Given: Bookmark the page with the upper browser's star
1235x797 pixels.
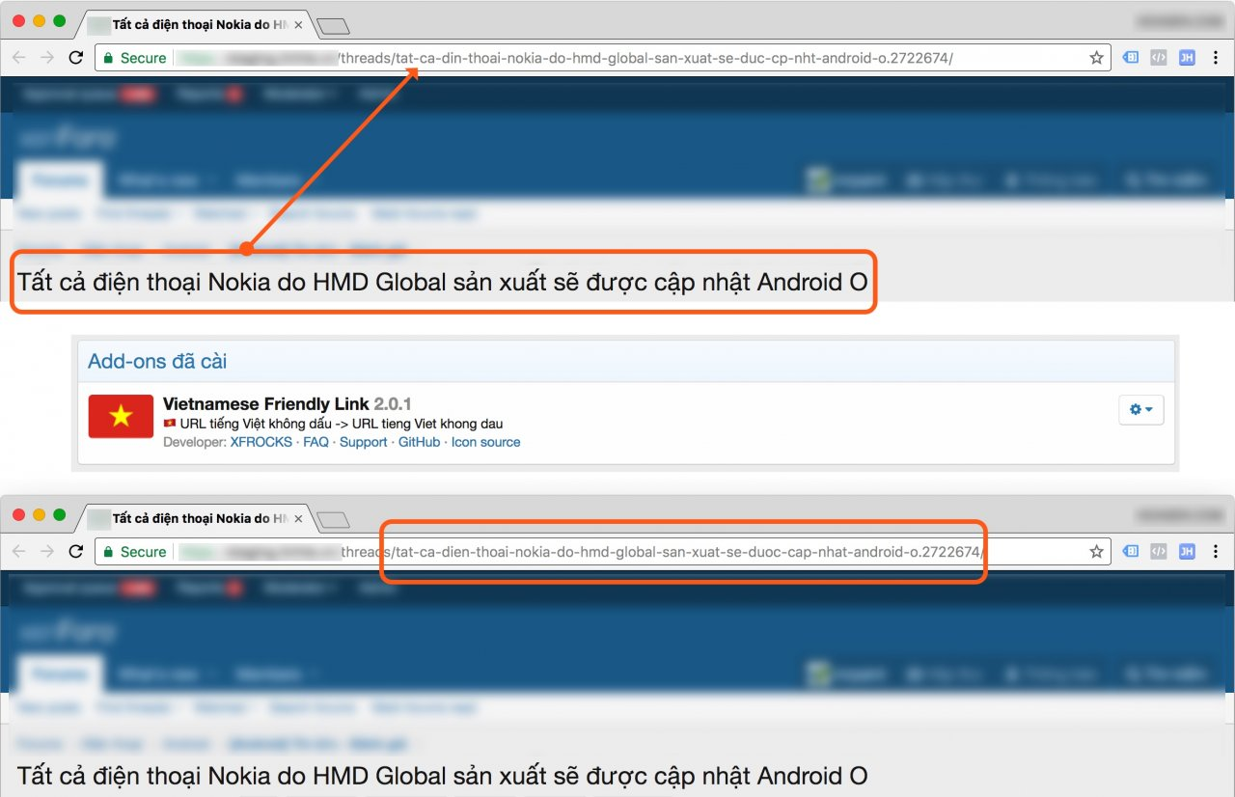Looking at the screenshot, I should [x=1096, y=58].
